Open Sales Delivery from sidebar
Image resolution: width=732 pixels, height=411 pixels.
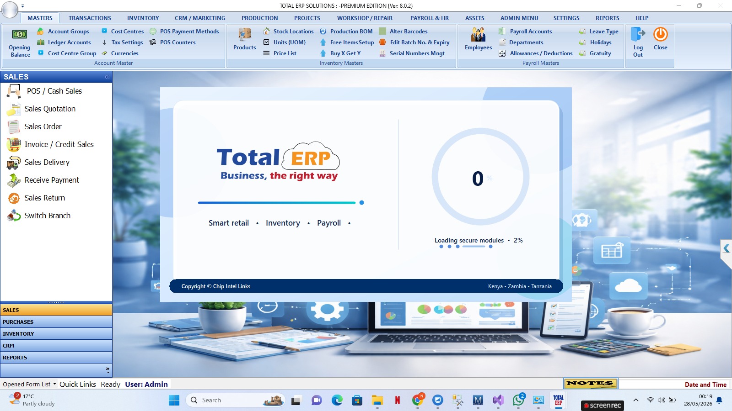click(x=38, y=162)
